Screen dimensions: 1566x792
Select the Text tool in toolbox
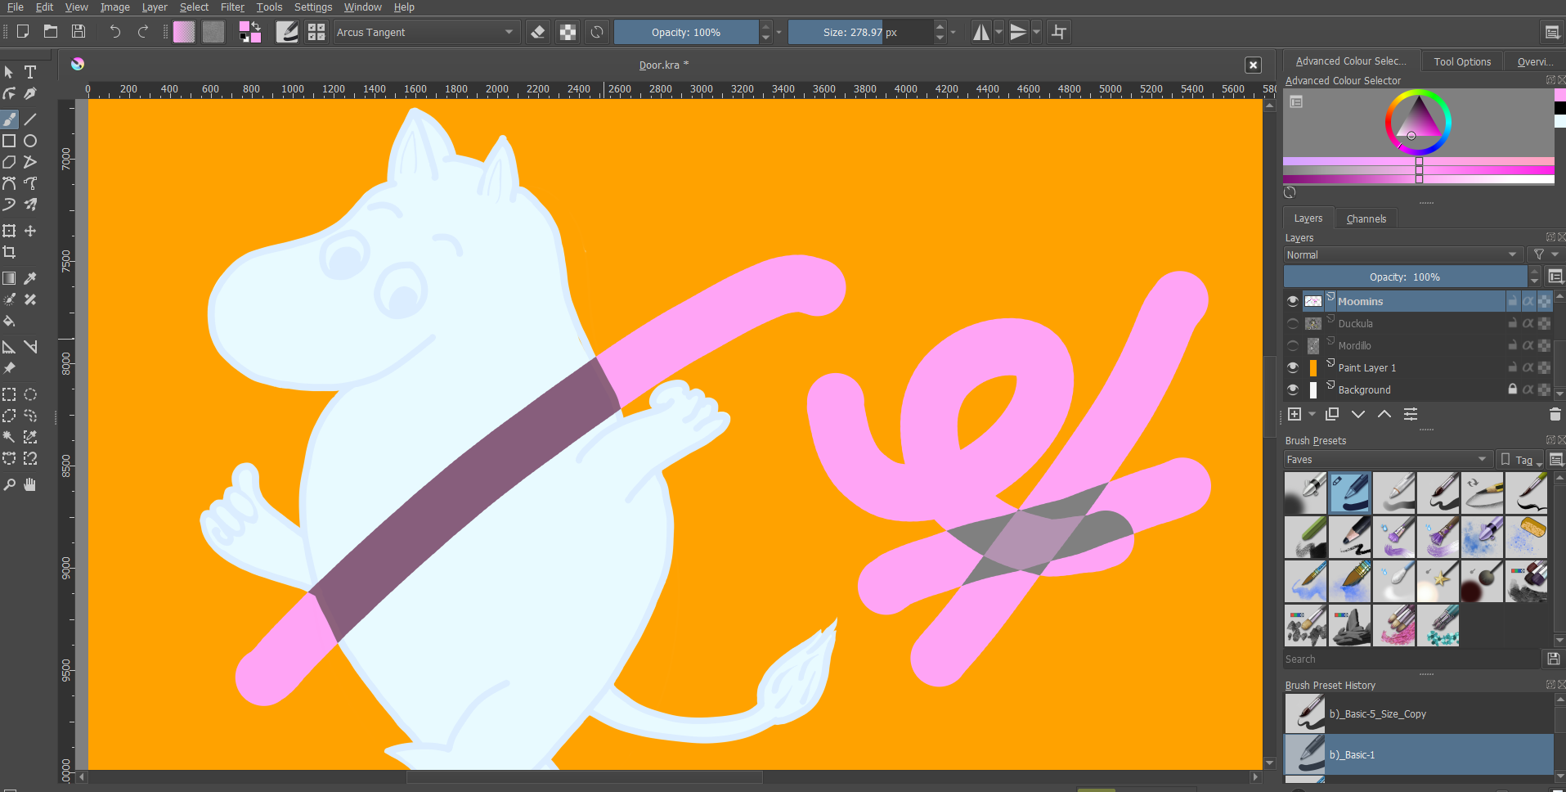pyautogui.click(x=30, y=72)
